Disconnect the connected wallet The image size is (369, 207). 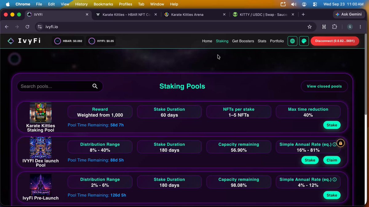335,41
